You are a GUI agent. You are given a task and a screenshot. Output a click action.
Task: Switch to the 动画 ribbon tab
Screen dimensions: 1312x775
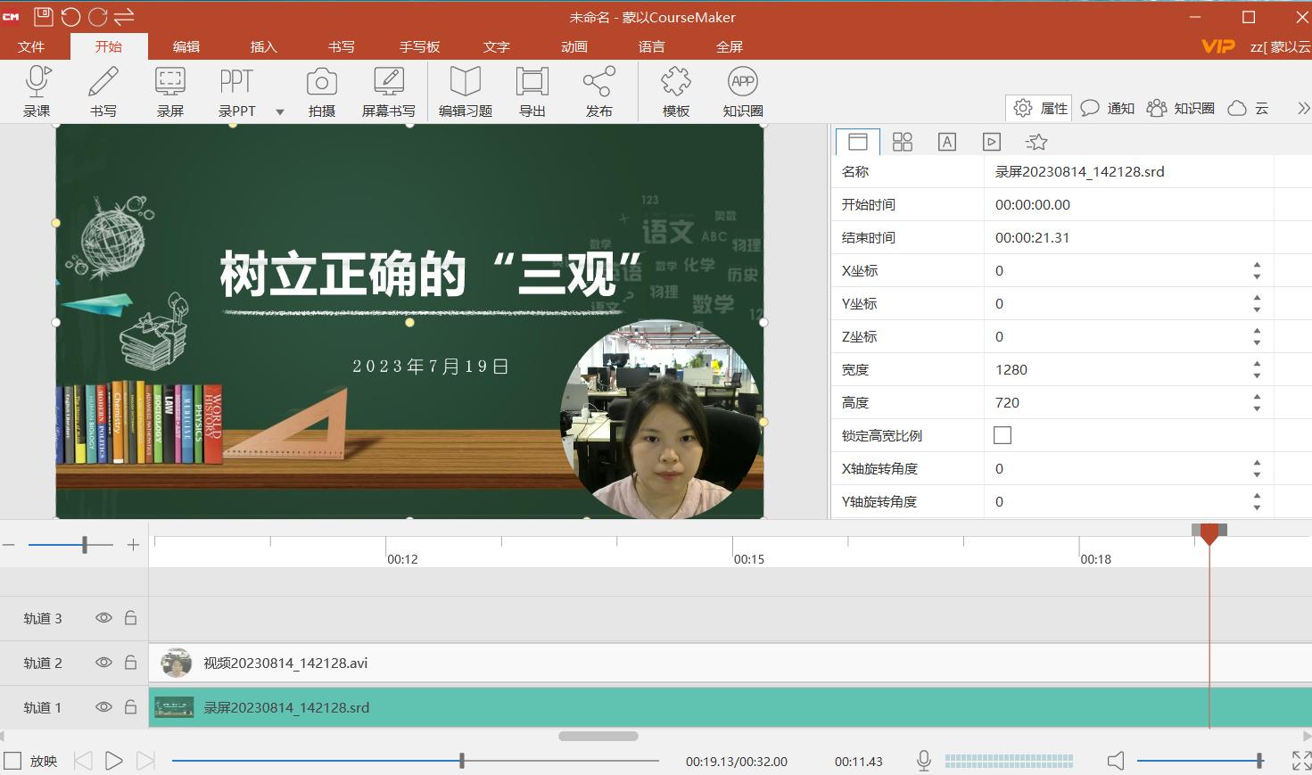pos(573,46)
